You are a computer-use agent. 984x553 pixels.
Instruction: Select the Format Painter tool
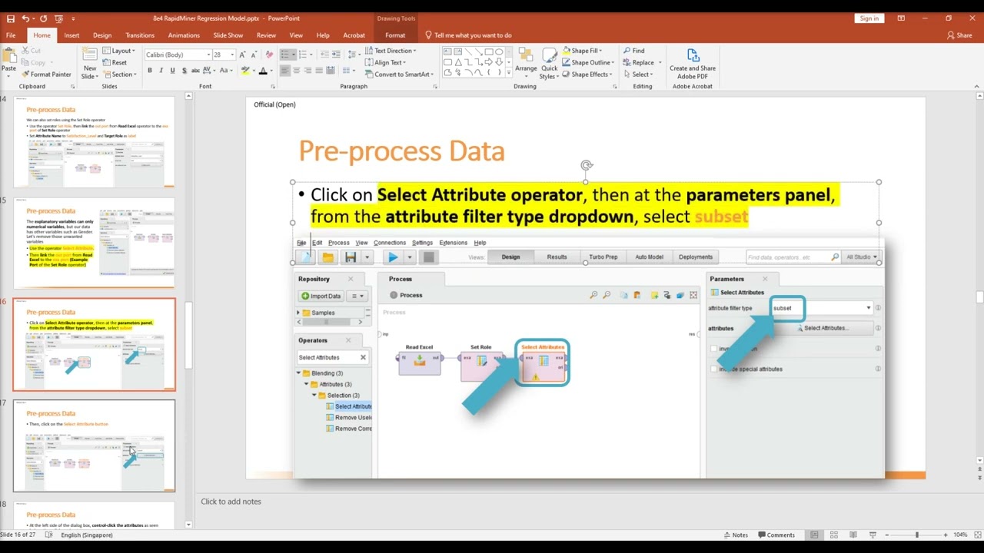[45, 75]
